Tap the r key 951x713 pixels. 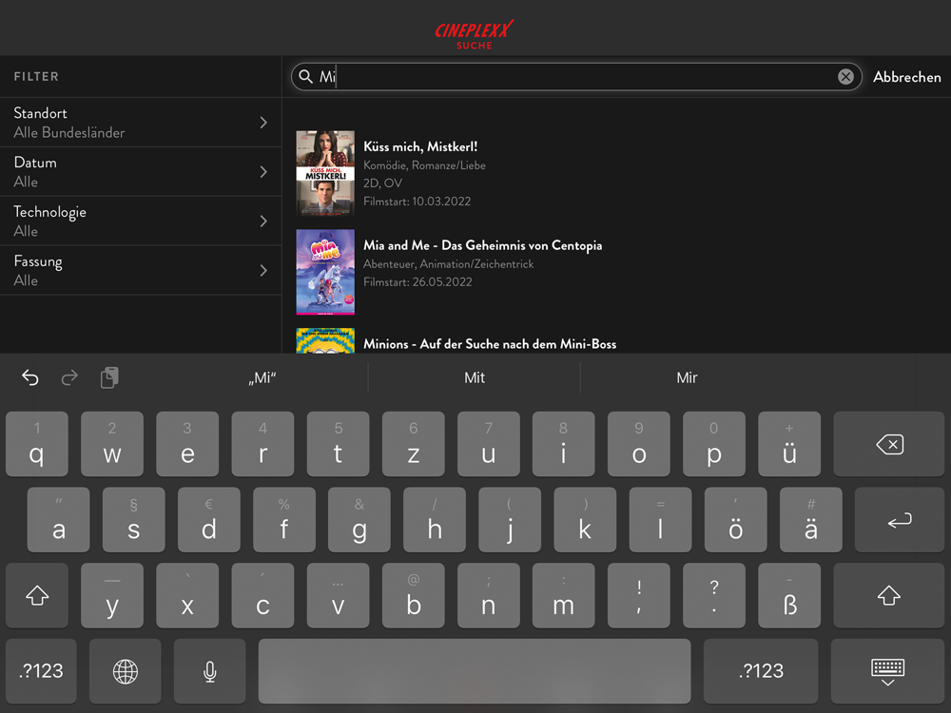pos(262,444)
